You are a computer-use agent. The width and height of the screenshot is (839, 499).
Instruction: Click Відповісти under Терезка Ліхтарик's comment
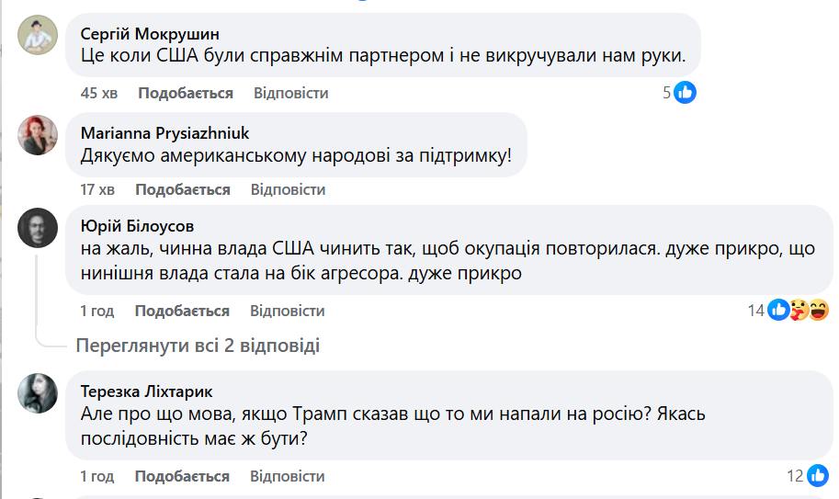pyautogui.click(x=288, y=476)
